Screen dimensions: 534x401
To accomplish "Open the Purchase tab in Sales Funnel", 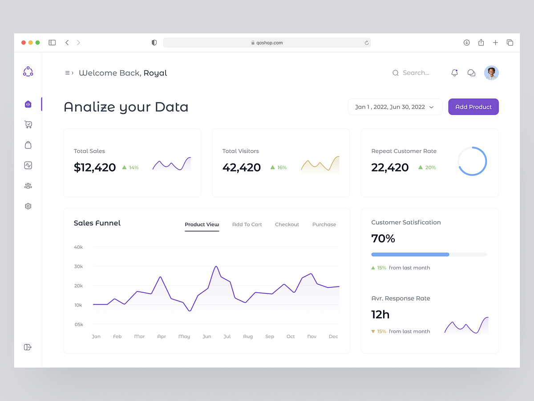I will click(x=324, y=225).
